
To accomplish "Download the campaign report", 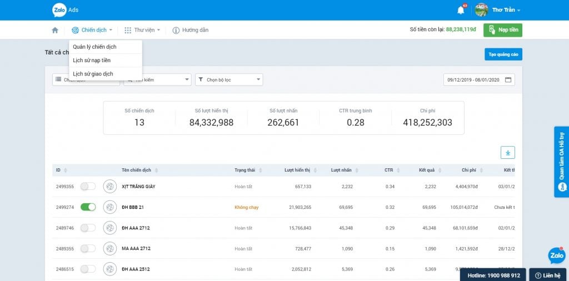I will 508,153.
